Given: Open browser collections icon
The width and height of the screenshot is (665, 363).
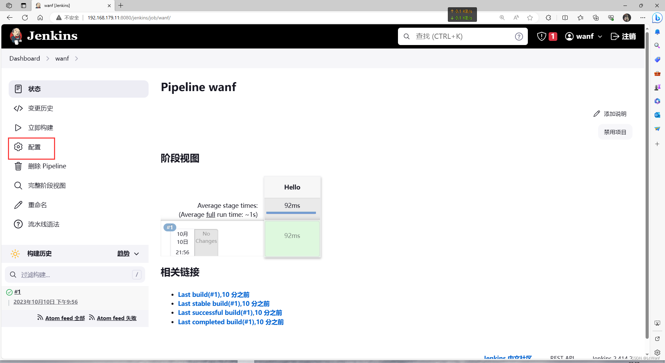Looking at the screenshot, I should pyautogui.click(x=596, y=18).
